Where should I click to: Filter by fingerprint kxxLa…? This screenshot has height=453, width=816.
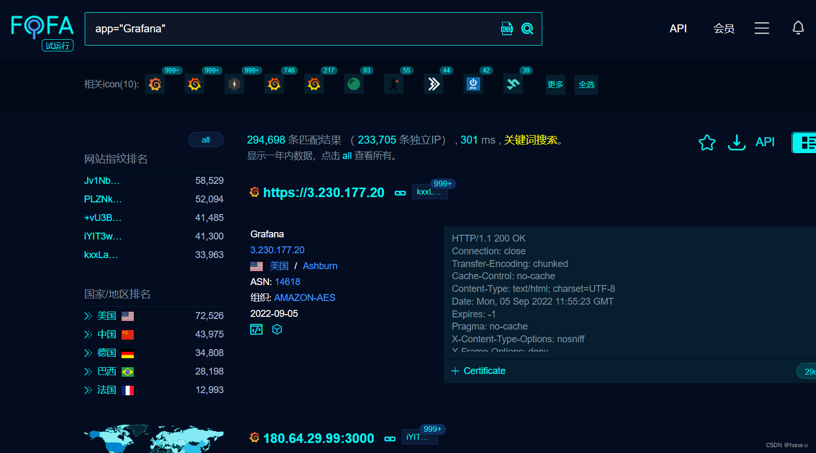[x=101, y=255]
